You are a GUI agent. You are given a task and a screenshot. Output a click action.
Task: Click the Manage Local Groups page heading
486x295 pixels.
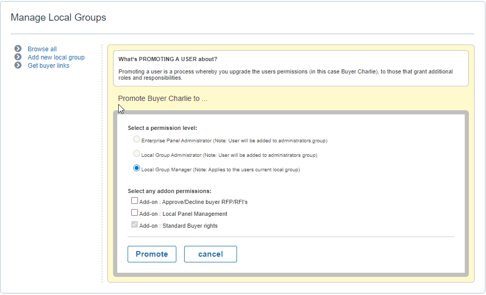click(x=58, y=17)
